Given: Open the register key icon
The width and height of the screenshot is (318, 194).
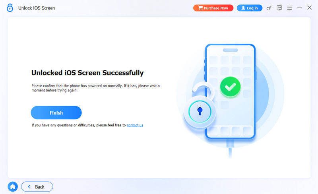Looking at the screenshot, I should point(269,8).
